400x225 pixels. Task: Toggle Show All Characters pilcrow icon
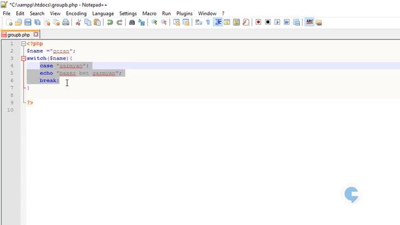pyautogui.click(x=208, y=22)
